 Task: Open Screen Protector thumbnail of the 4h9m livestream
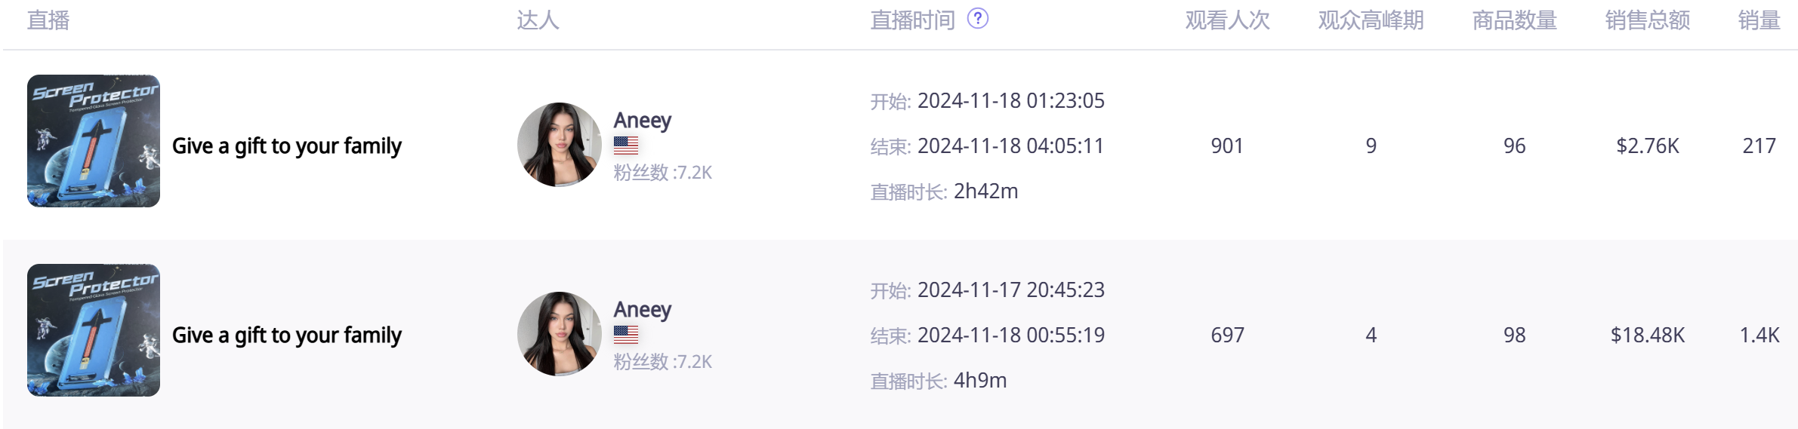pyautogui.click(x=94, y=330)
